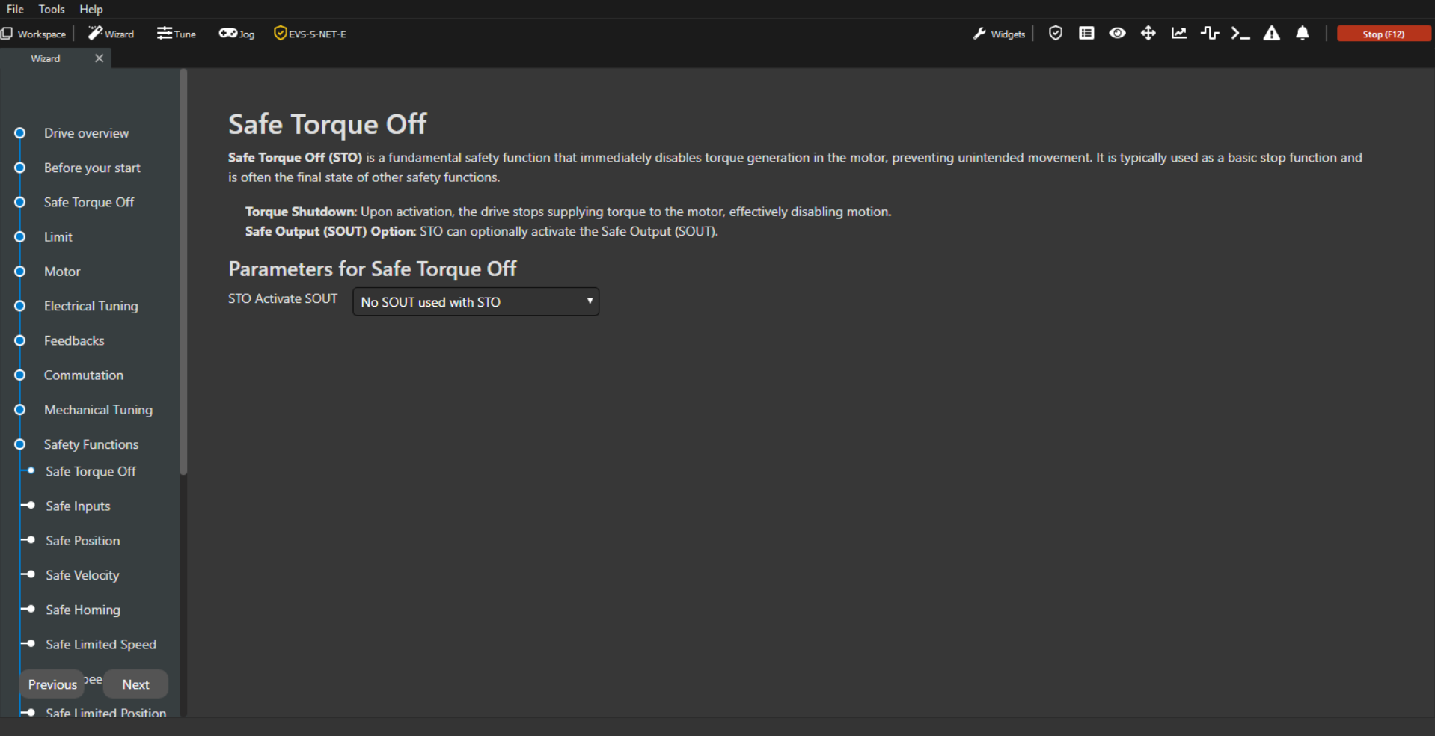Click the warning triangle icon
The image size is (1435, 736).
click(x=1271, y=34)
